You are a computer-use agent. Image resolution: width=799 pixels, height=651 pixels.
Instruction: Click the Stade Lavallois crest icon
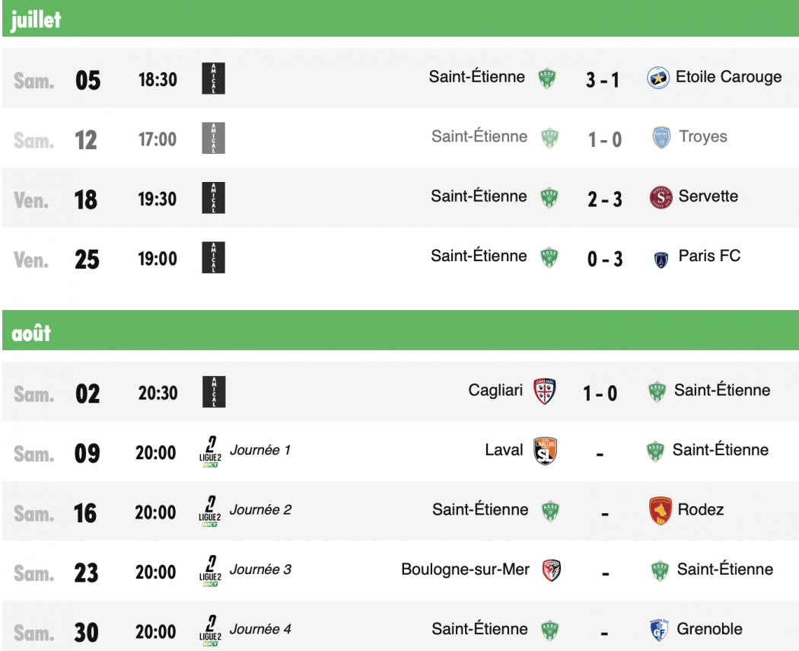pos(545,452)
